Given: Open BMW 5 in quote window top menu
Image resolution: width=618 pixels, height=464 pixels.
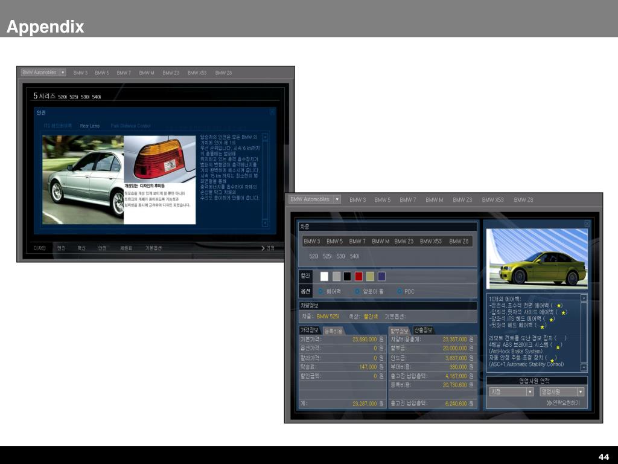Looking at the screenshot, I should coord(382,200).
